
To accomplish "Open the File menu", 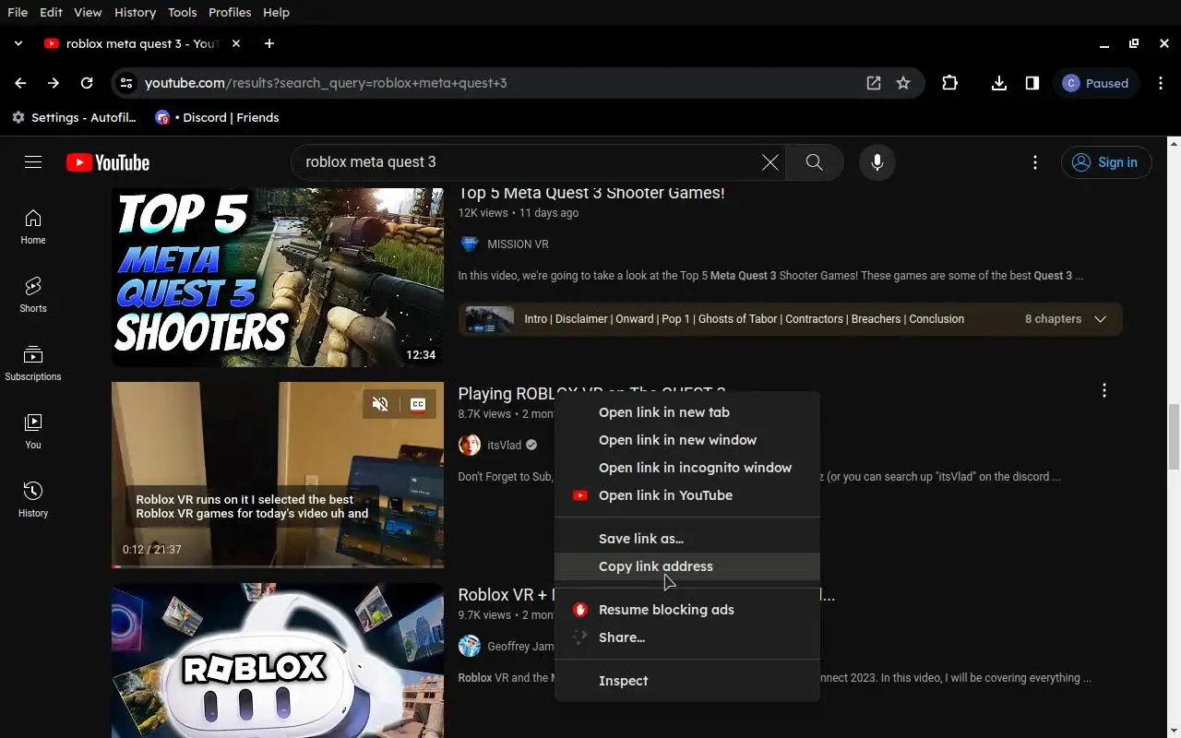I will coord(18,12).
